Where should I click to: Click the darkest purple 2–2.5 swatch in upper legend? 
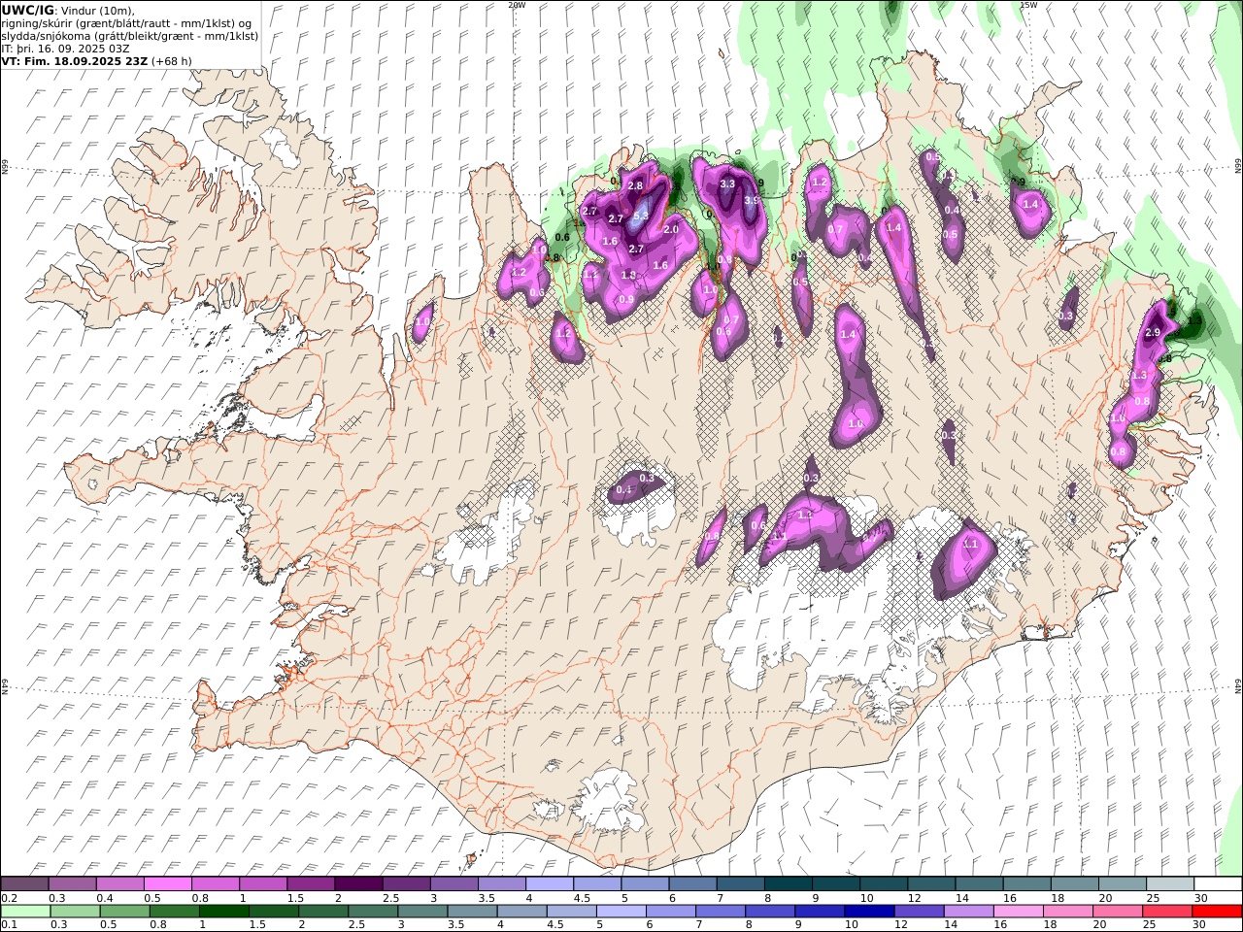(x=358, y=884)
